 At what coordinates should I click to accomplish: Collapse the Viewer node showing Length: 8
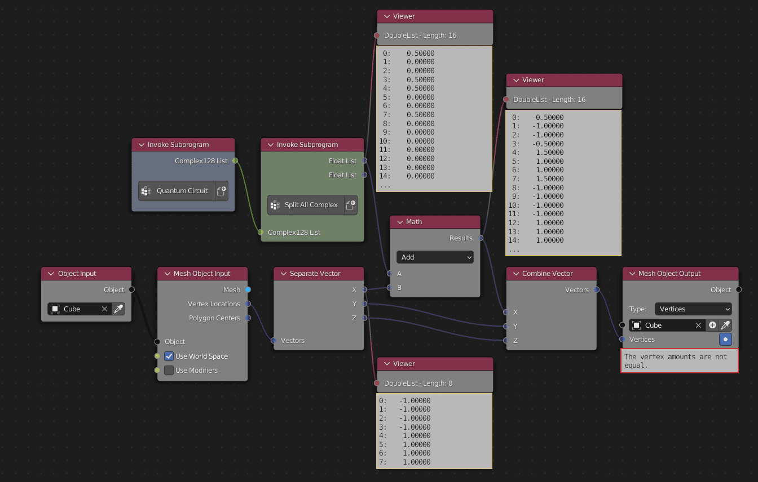pyautogui.click(x=386, y=364)
